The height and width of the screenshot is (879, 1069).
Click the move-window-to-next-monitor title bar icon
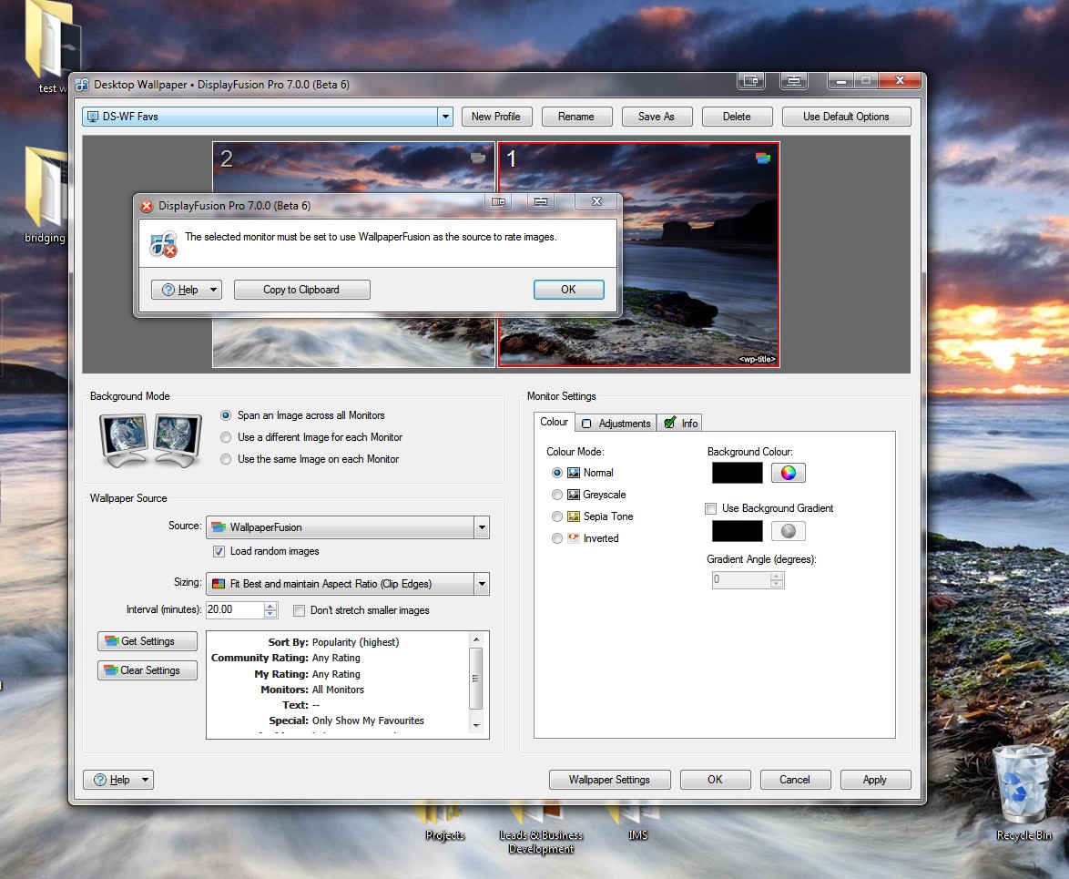[750, 81]
